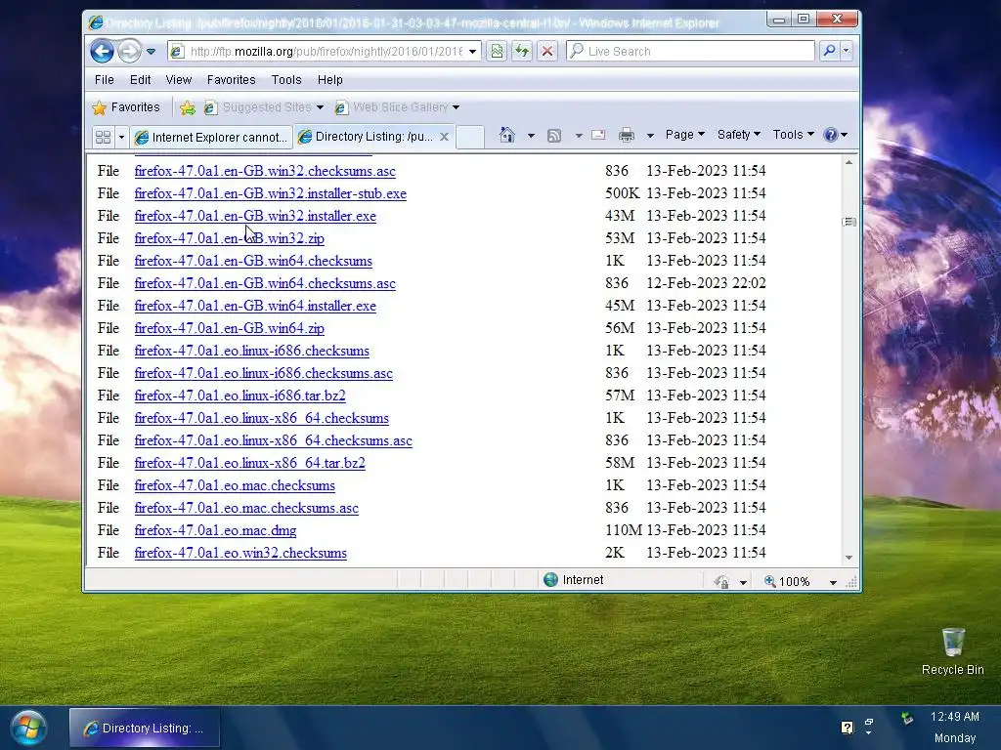Click the Feeds RSS icon

(554, 135)
